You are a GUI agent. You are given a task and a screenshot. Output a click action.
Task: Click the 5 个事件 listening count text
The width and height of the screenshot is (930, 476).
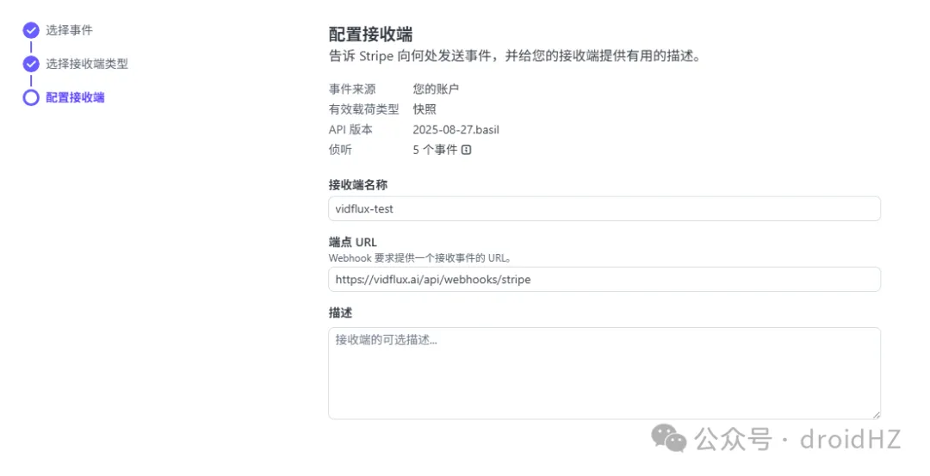[x=435, y=150]
